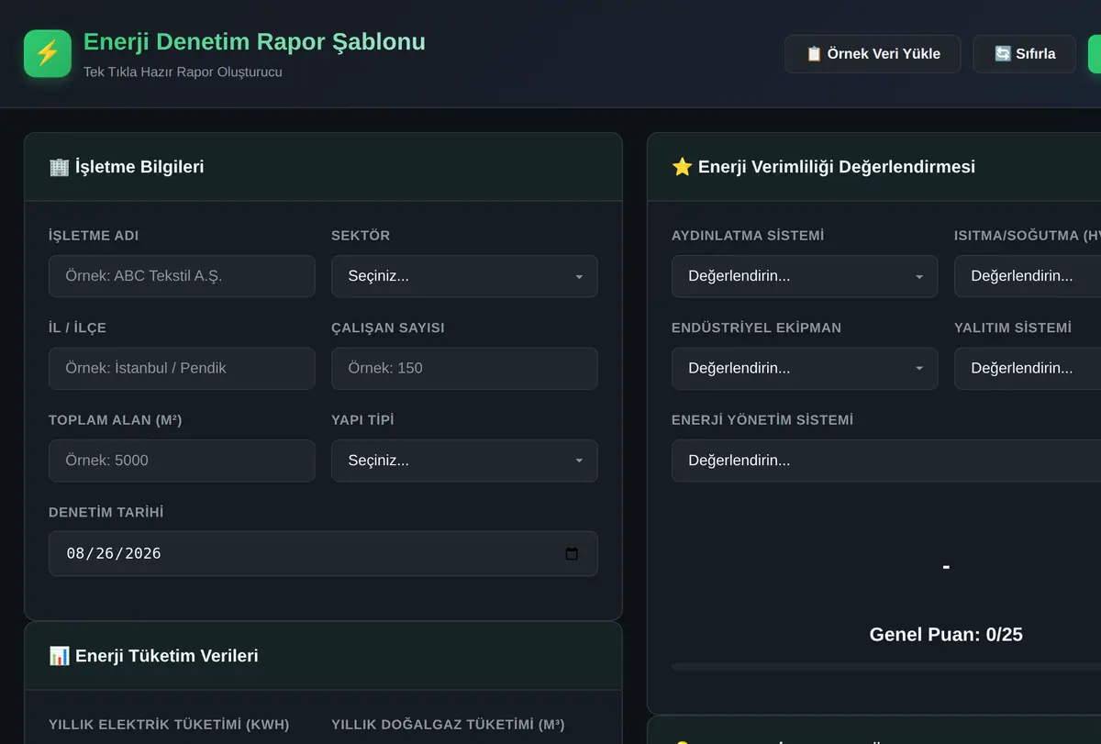The image size is (1101, 744).
Task: Open the Enerji Yönetim Sistemi dropdown
Action: tap(886, 461)
